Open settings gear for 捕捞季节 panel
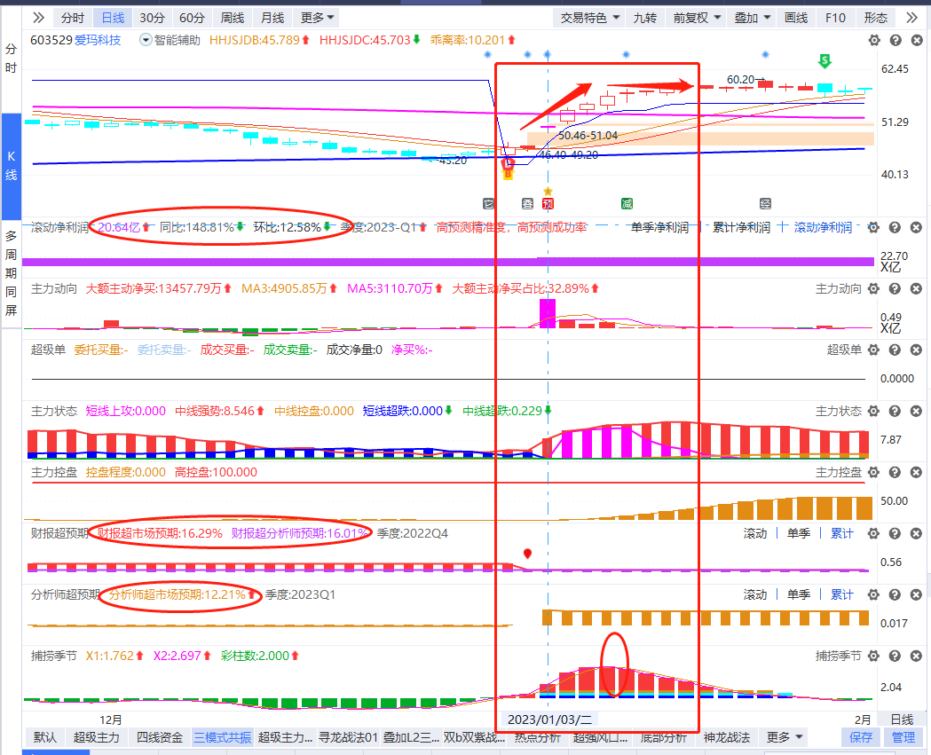Image resolution: width=931 pixels, height=755 pixels. (873, 656)
